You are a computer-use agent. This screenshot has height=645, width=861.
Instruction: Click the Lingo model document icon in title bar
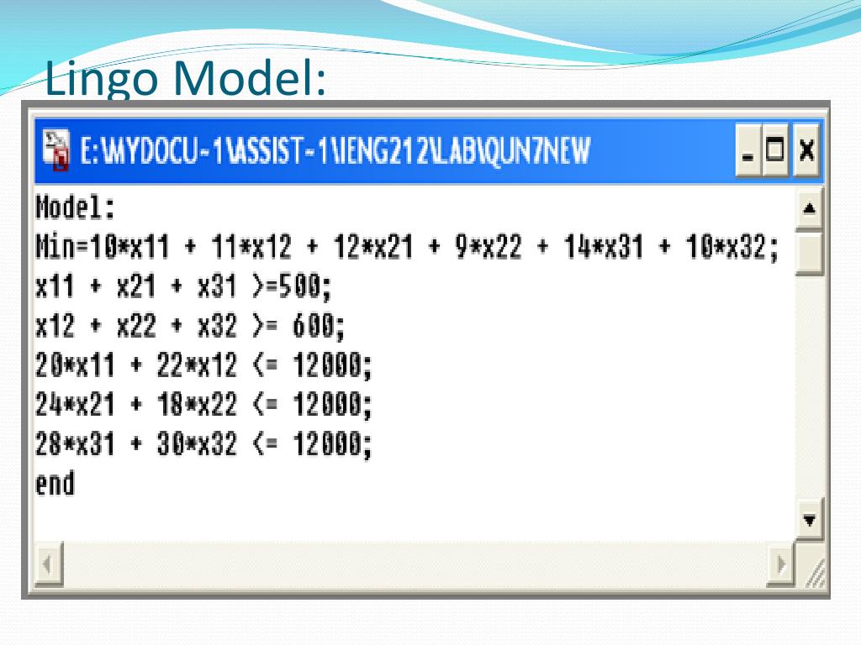click(x=56, y=150)
